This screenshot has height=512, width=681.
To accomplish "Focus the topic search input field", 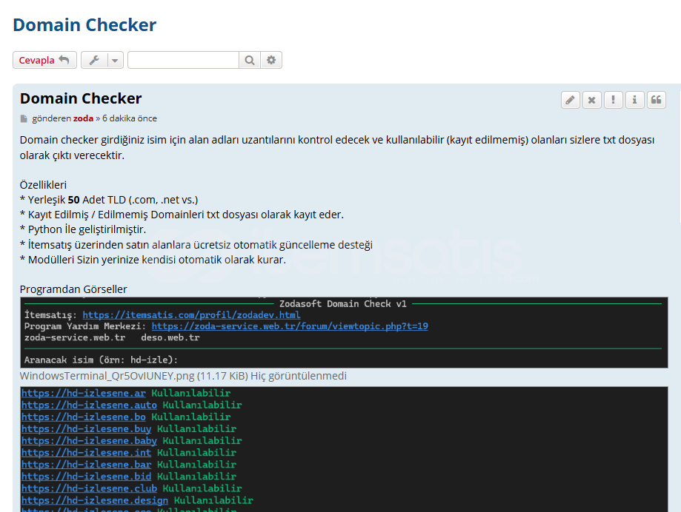I will coord(183,60).
